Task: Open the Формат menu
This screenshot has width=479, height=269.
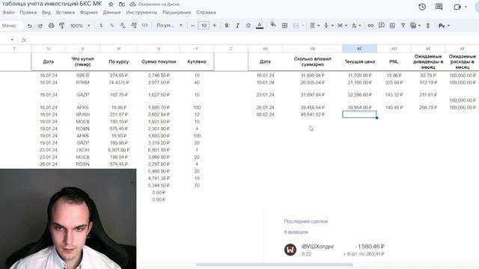Action: coord(88,13)
